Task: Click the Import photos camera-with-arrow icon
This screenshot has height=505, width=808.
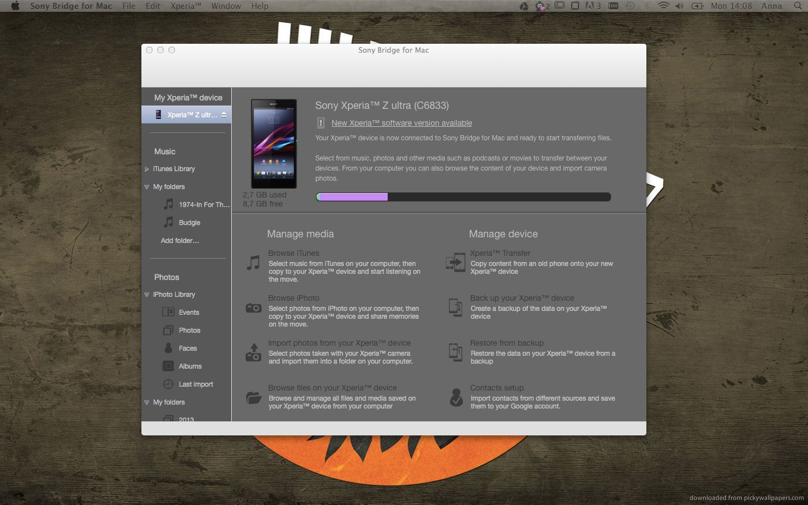Action: [x=254, y=352]
